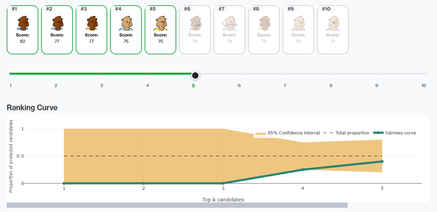Toggle the Fairness curve legend entry
The image size is (437, 212).
click(x=394, y=133)
